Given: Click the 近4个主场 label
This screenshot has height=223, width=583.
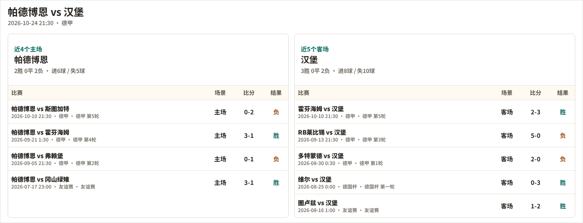Looking at the screenshot, I should [x=28, y=49].
